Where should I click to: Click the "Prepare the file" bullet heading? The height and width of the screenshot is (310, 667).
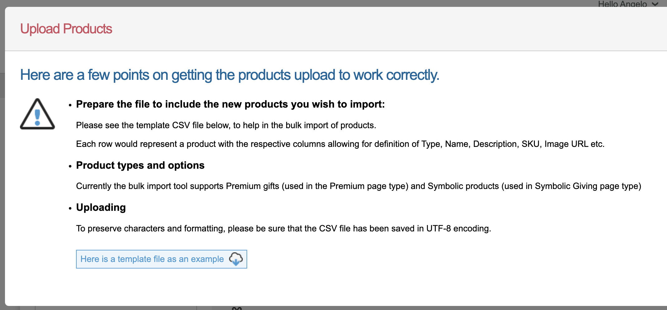230,104
